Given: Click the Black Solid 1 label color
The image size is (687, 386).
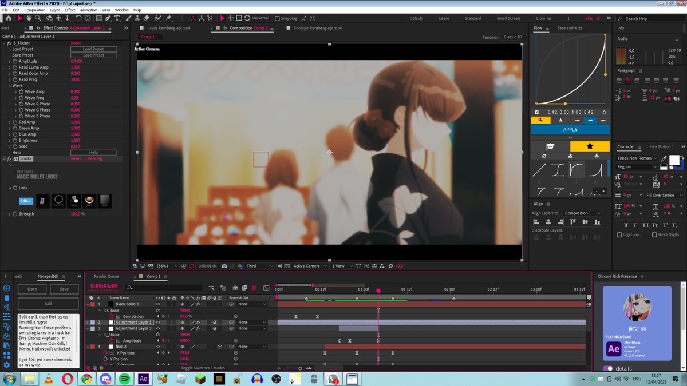Looking at the screenshot, I should pyautogui.click(x=92, y=304).
